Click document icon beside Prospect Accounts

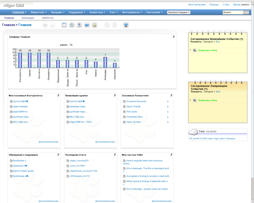pyautogui.click(x=124, y=101)
